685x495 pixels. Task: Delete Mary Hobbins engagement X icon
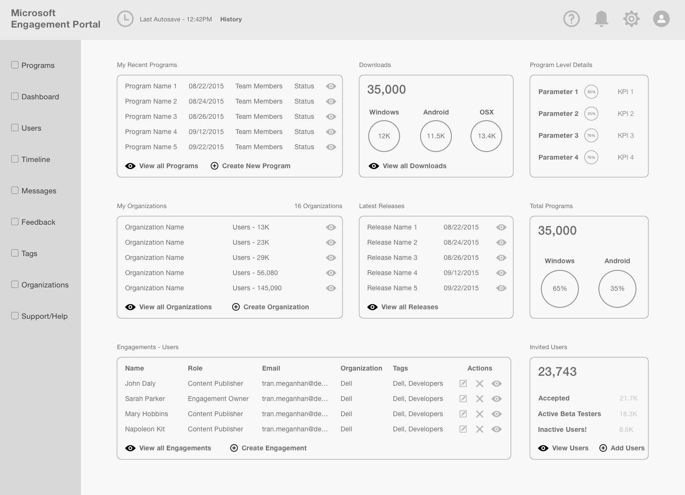pyautogui.click(x=479, y=414)
